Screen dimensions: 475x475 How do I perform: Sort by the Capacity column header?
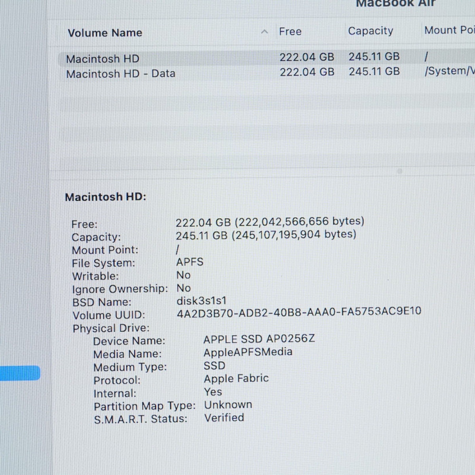(370, 31)
